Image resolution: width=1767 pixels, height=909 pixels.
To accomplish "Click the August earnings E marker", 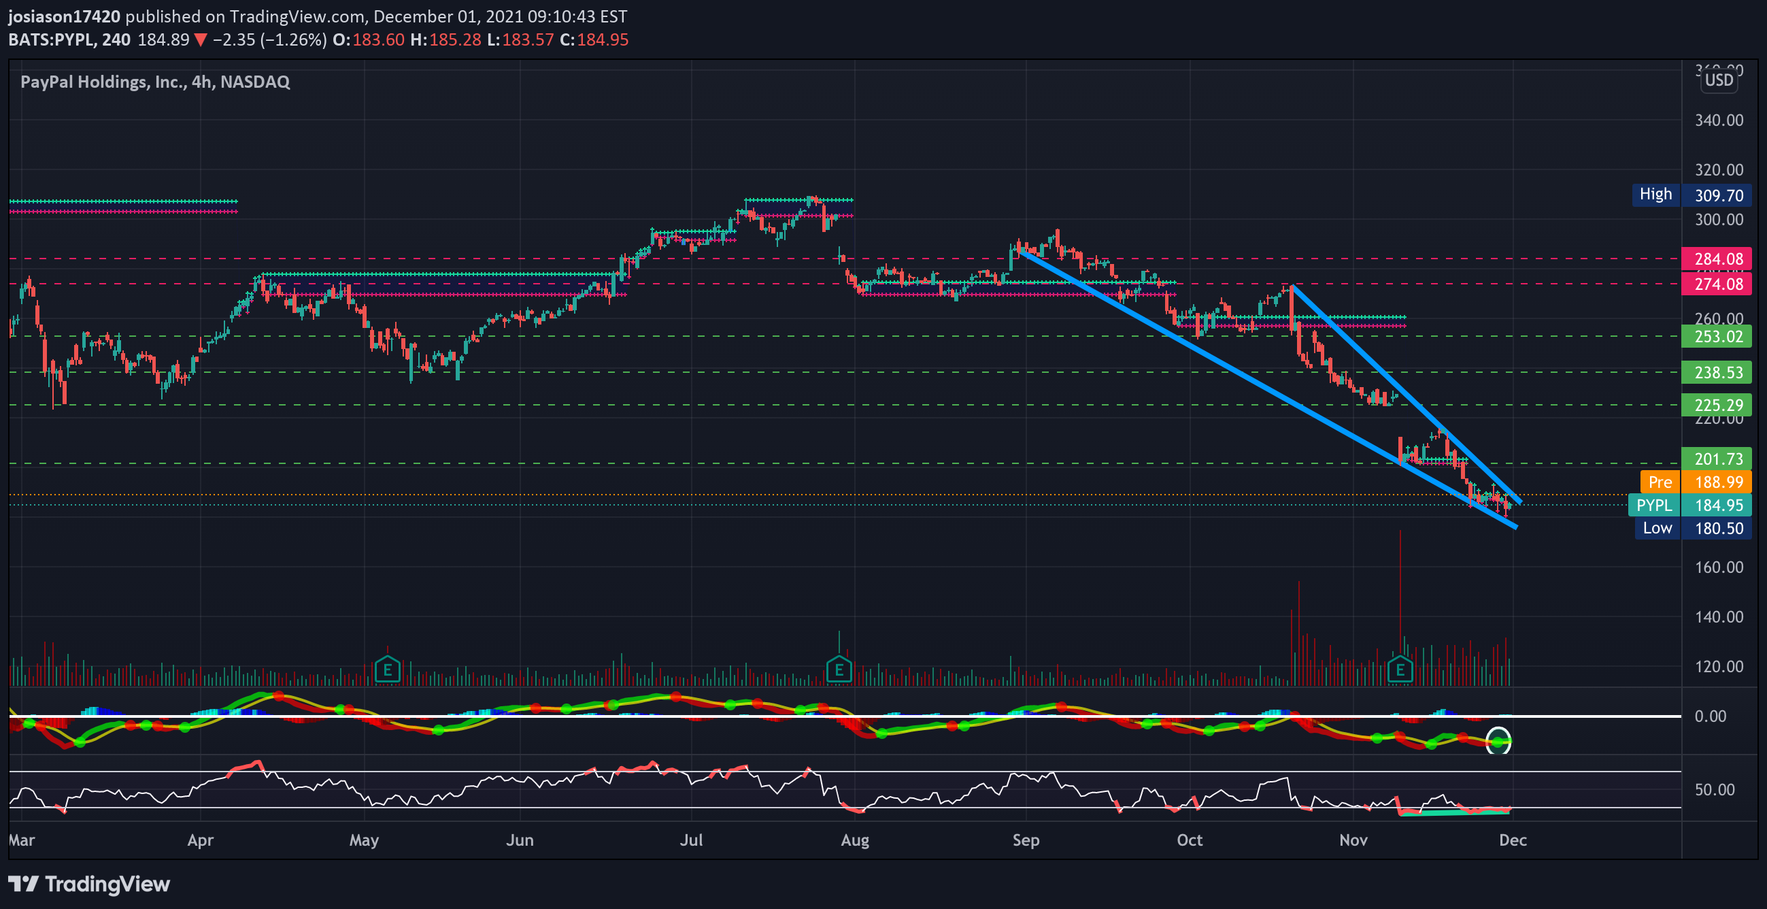I will [x=838, y=670].
